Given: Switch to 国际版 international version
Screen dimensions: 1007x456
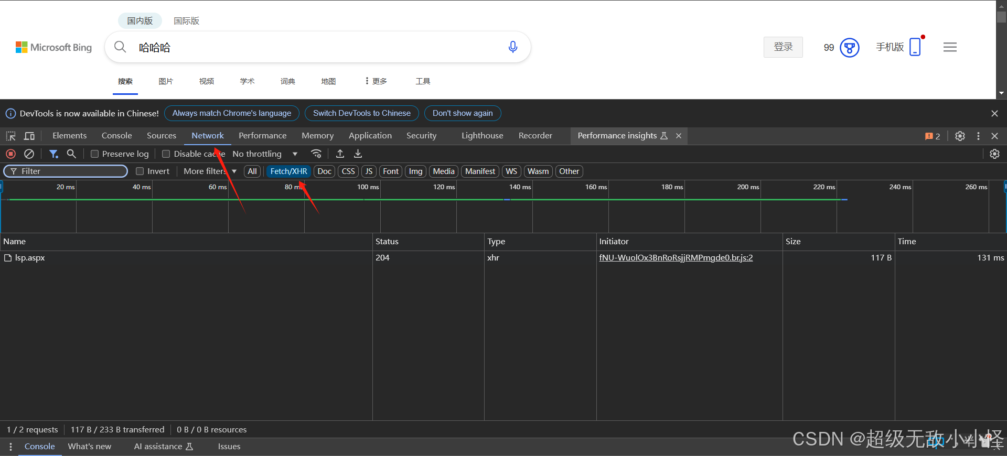Looking at the screenshot, I should tap(187, 21).
